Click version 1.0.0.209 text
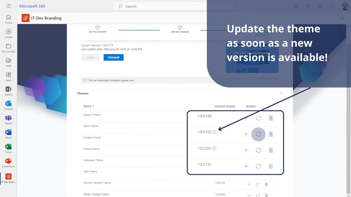 click(x=220, y=194)
